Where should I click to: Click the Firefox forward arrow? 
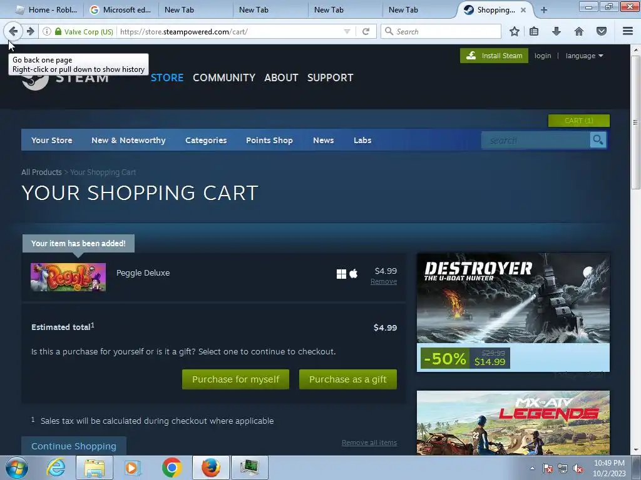[x=31, y=31]
